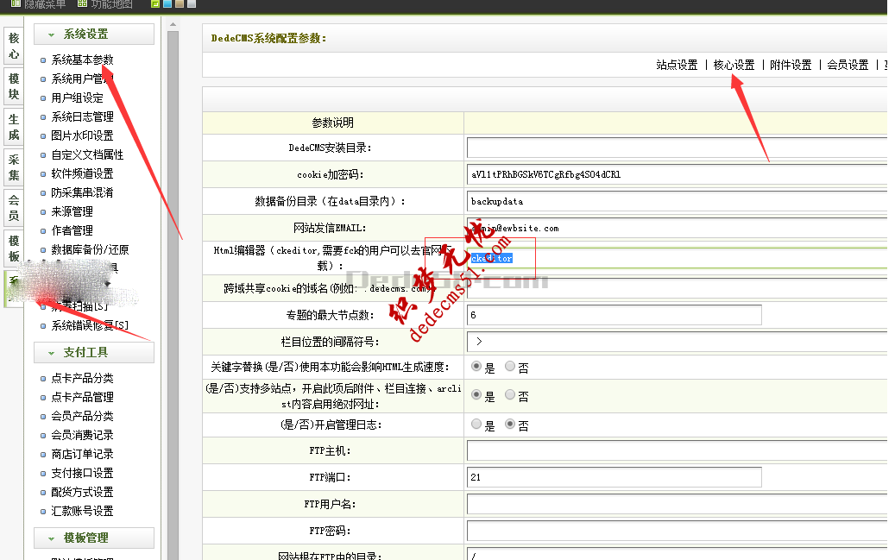Select the 采集 collection panel
The height and width of the screenshot is (560, 895).
coord(13,166)
